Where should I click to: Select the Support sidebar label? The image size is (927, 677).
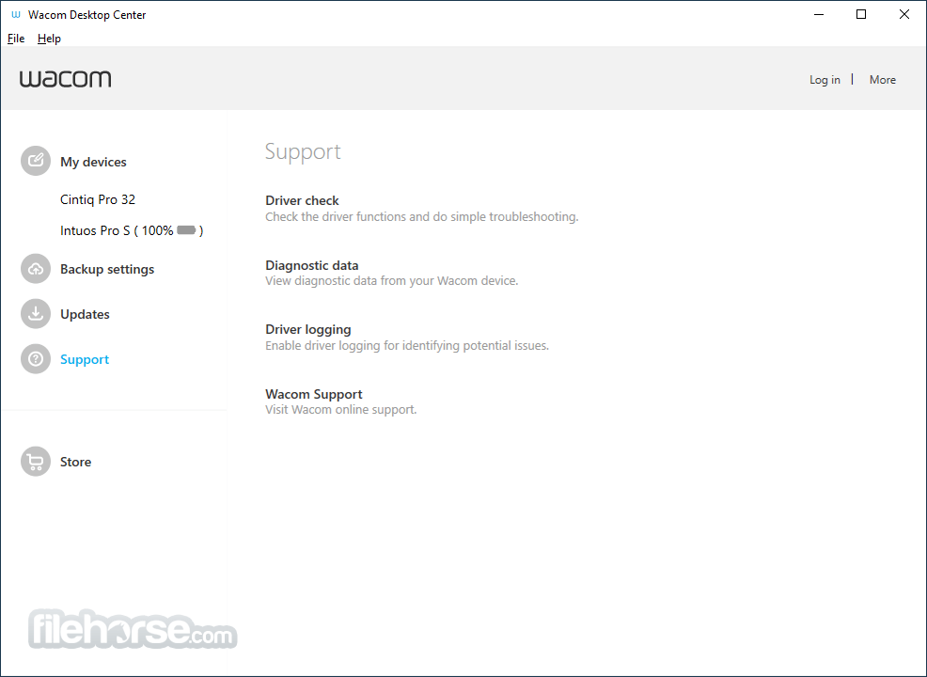pyautogui.click(x=85, y=359)
